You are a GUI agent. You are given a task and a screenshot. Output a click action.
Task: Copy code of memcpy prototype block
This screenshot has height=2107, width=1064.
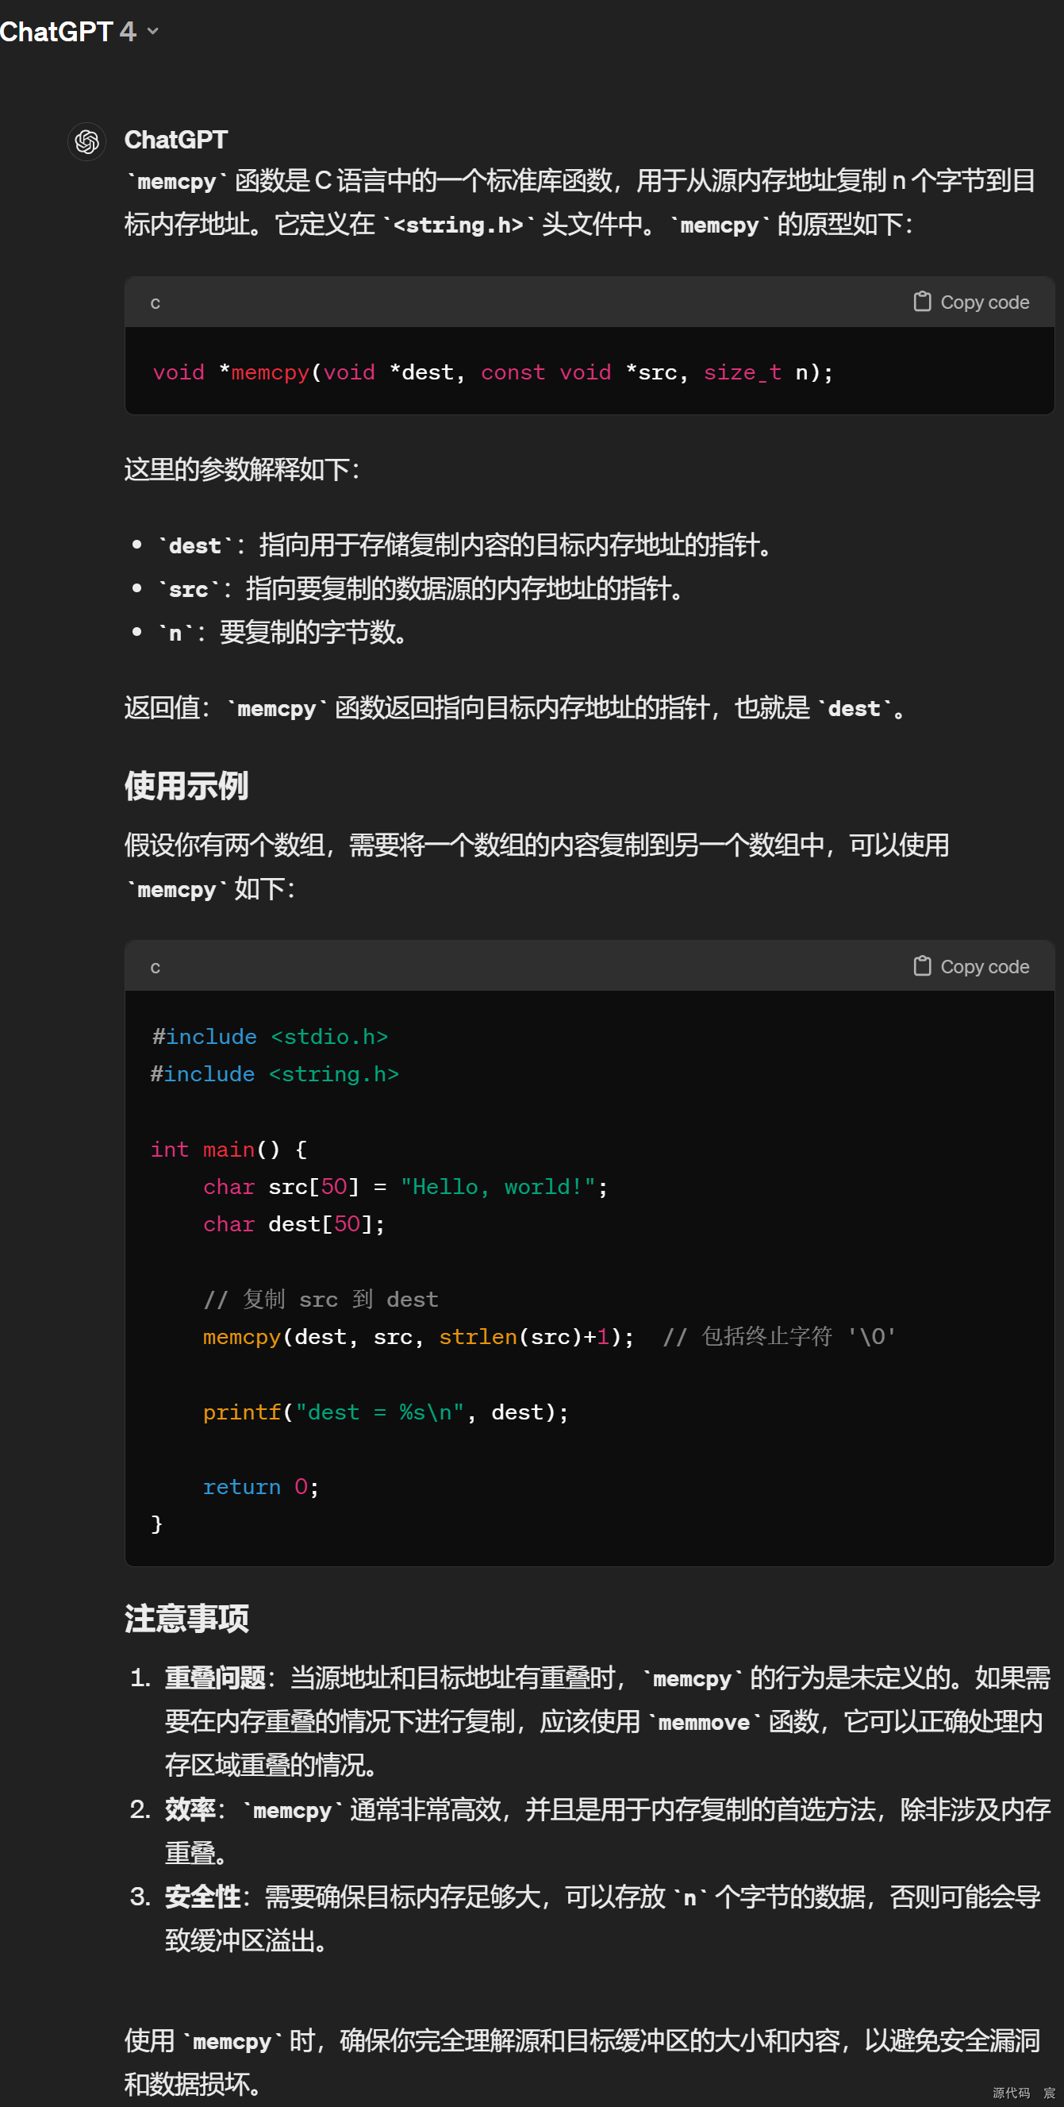coord(971,302)
